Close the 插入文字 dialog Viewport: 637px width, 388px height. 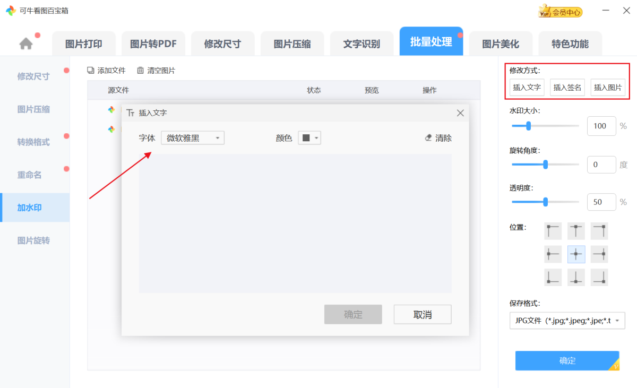pyautogui.click(x=460, y=113)
